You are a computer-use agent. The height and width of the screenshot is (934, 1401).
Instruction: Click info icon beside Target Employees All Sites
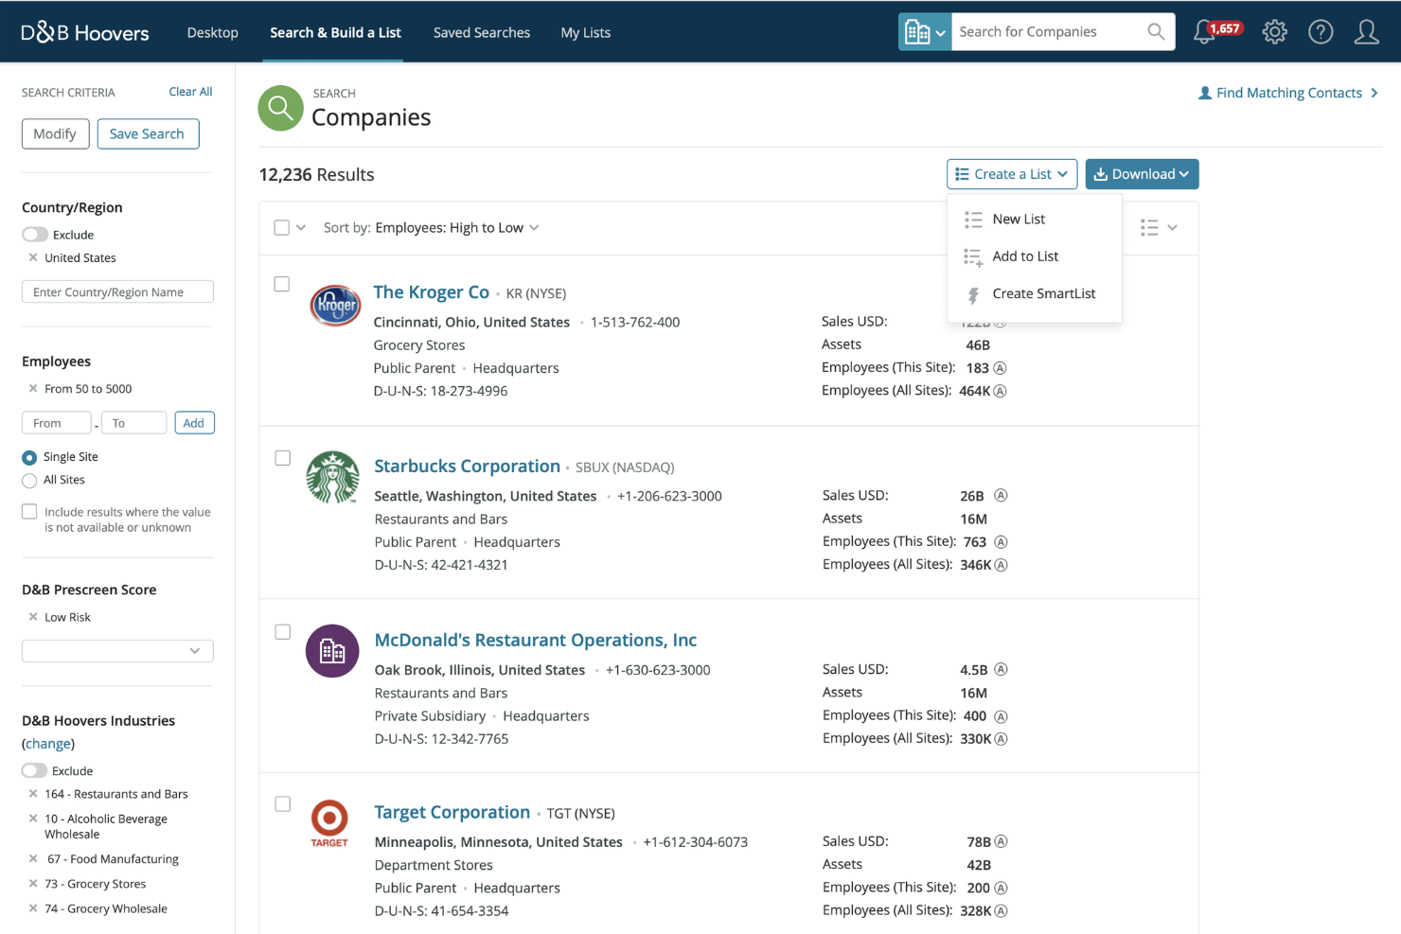1001,910
